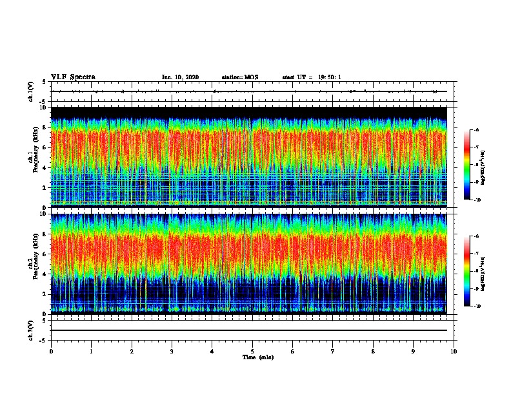Click the "-6" label on ch.1 color bar
The width and height of the screenshot is (511, 394).
pos(476,130)
